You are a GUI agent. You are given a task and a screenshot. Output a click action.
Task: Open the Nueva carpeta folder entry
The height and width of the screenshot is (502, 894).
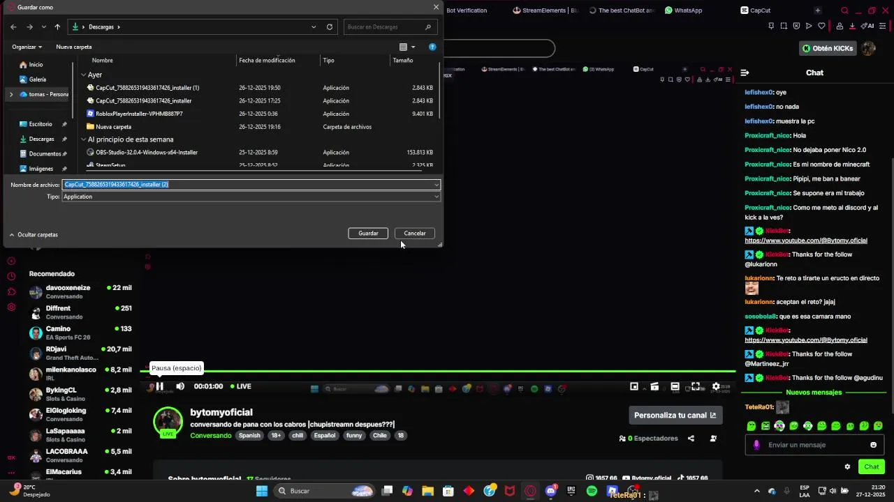tap(113, 127)
